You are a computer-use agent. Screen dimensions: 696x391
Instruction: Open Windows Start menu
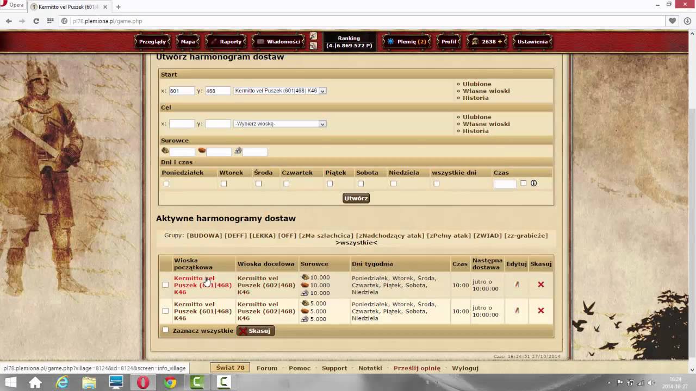10,382
